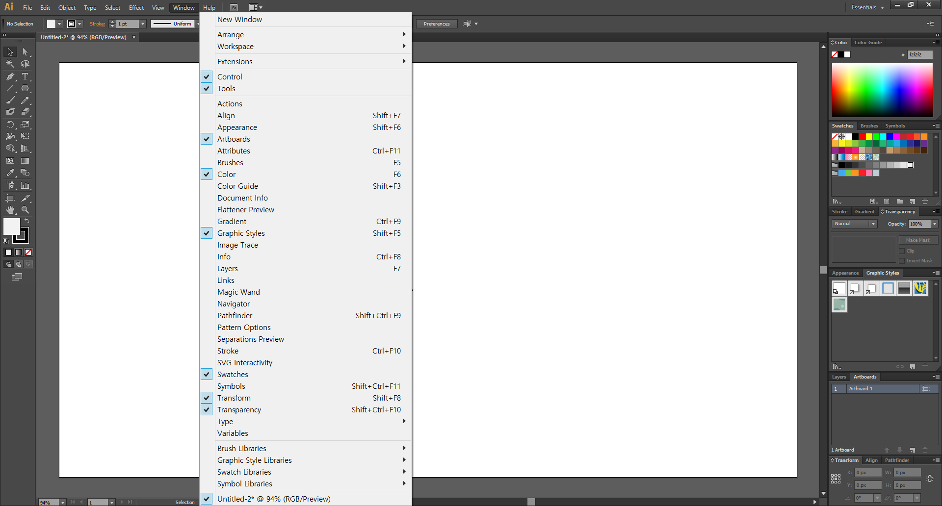The height and width of the screenshot is (506, 942).
Task: Select the Scale tool
Action: 25,125
